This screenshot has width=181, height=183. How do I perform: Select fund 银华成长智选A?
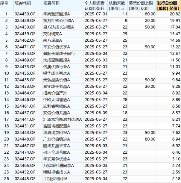[57, 73]
